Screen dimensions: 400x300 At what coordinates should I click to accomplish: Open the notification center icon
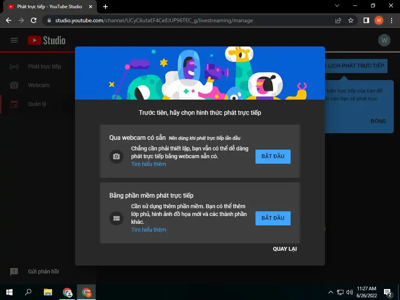tap(388, 292)
